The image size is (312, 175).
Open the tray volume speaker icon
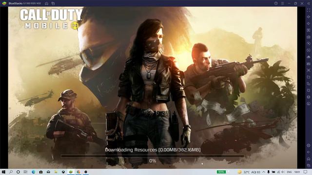(x=283, y=172)
